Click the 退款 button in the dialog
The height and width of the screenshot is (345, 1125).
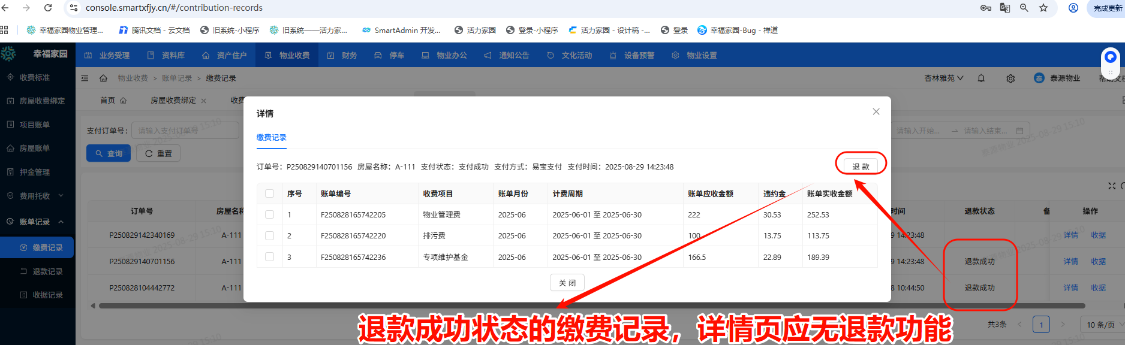861,167
